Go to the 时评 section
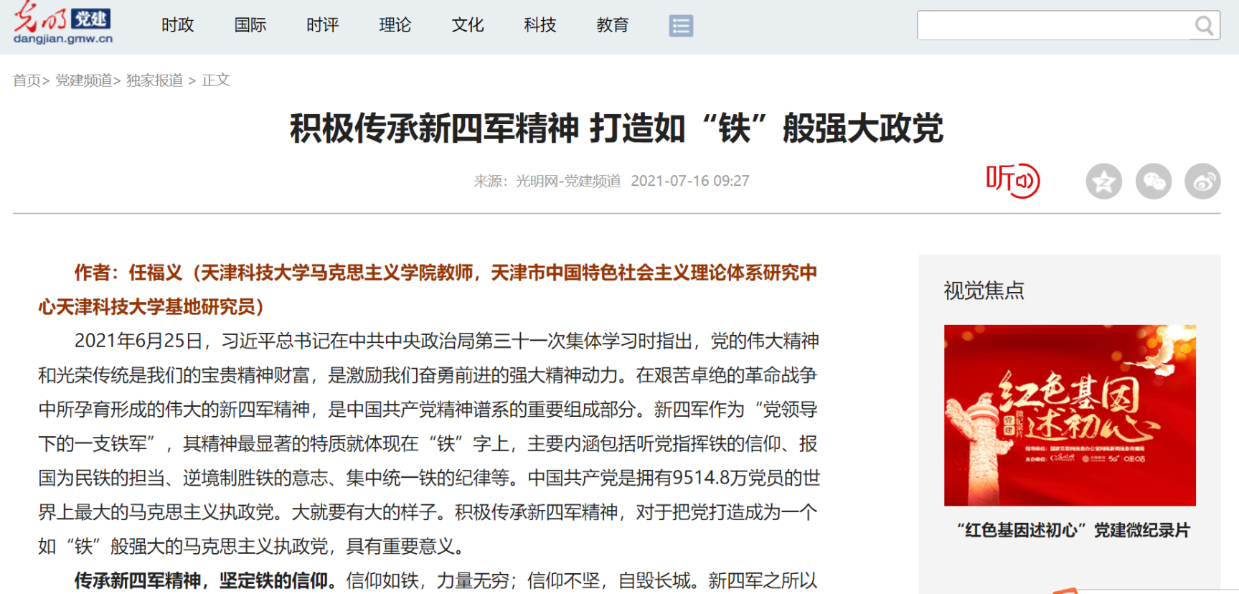Screen dimensions: 1239x594 click(x=323, y=25)
